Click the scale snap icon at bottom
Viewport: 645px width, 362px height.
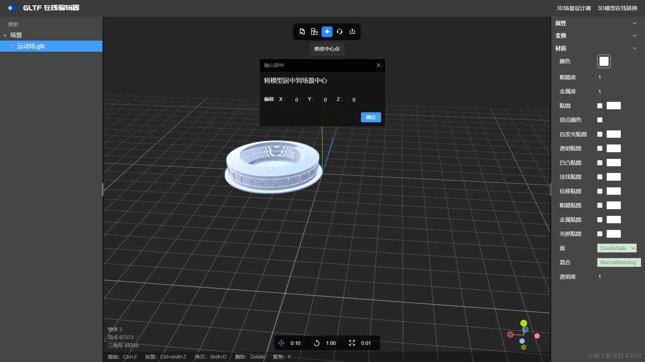pos(352,343)
